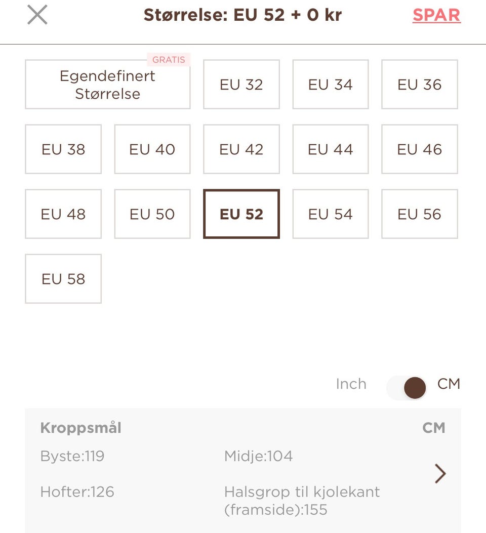Tap size EU 50
This screenshot has width=486, height=533.
pyautogui.click(x=152, y=214)
